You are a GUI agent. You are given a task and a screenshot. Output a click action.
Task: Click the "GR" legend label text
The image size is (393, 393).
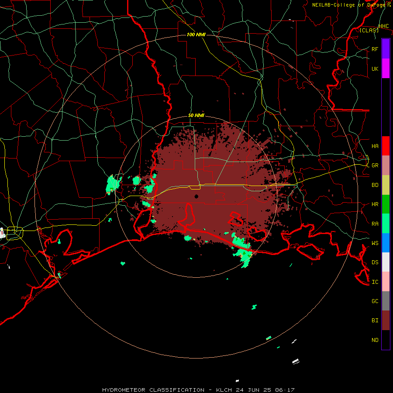point(375,165)
